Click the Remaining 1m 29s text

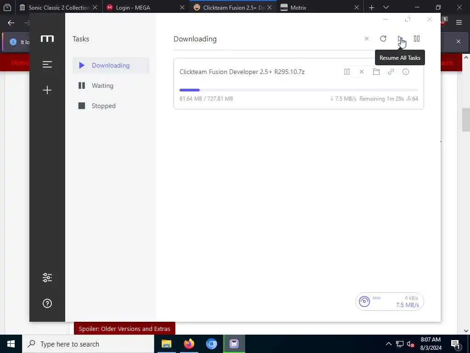coord(381,99)
